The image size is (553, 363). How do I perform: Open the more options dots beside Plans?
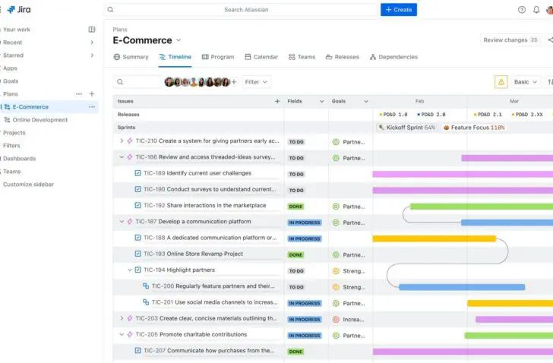(79, 94)
